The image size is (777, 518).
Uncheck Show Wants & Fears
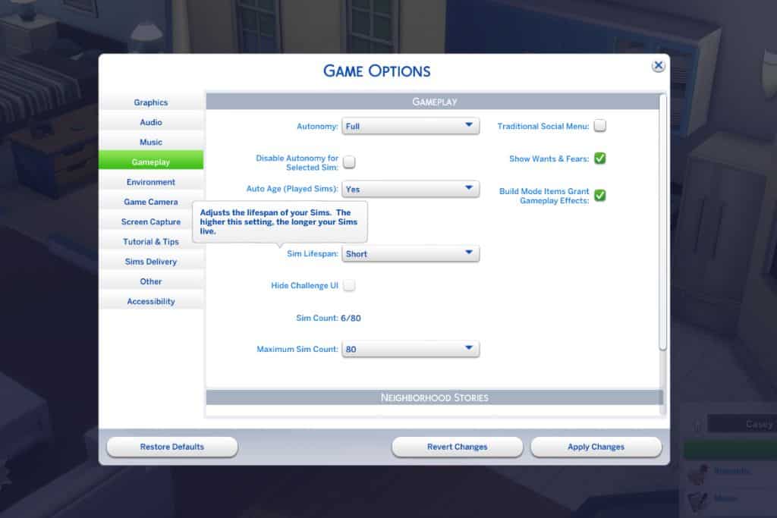click(599, 159)
